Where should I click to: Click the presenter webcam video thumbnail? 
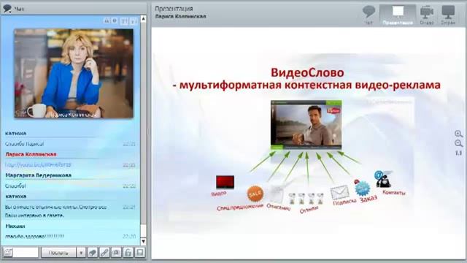pyautogui.click(x=74, y=73)
